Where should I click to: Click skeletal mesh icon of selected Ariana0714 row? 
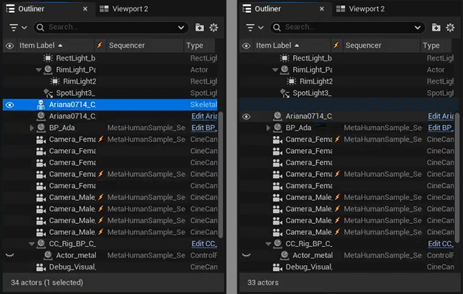41,105
